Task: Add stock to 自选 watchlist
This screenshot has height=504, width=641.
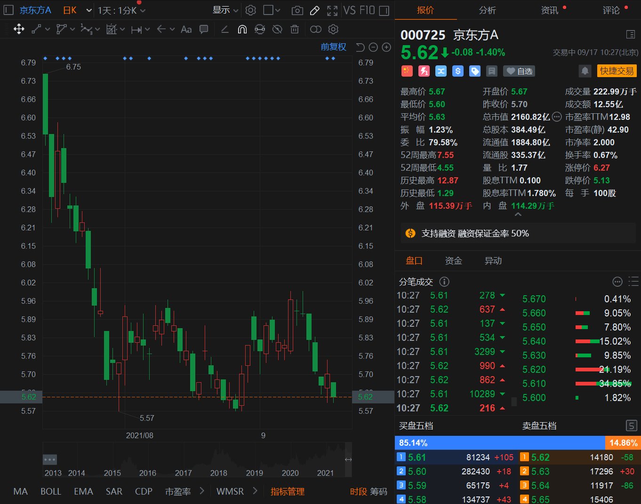Action: click(519, 71)
